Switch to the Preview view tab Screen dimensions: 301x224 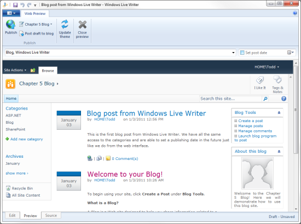30,216
